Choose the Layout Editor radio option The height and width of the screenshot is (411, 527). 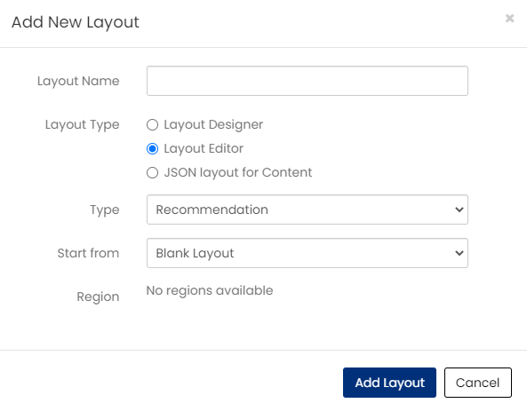click(x=152, y=149)
